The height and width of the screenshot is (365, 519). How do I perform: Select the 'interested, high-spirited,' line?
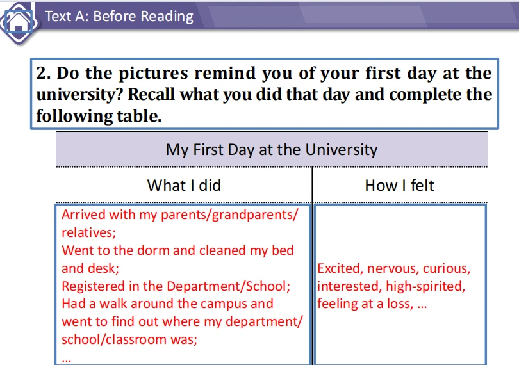click(x=391, y=286)
